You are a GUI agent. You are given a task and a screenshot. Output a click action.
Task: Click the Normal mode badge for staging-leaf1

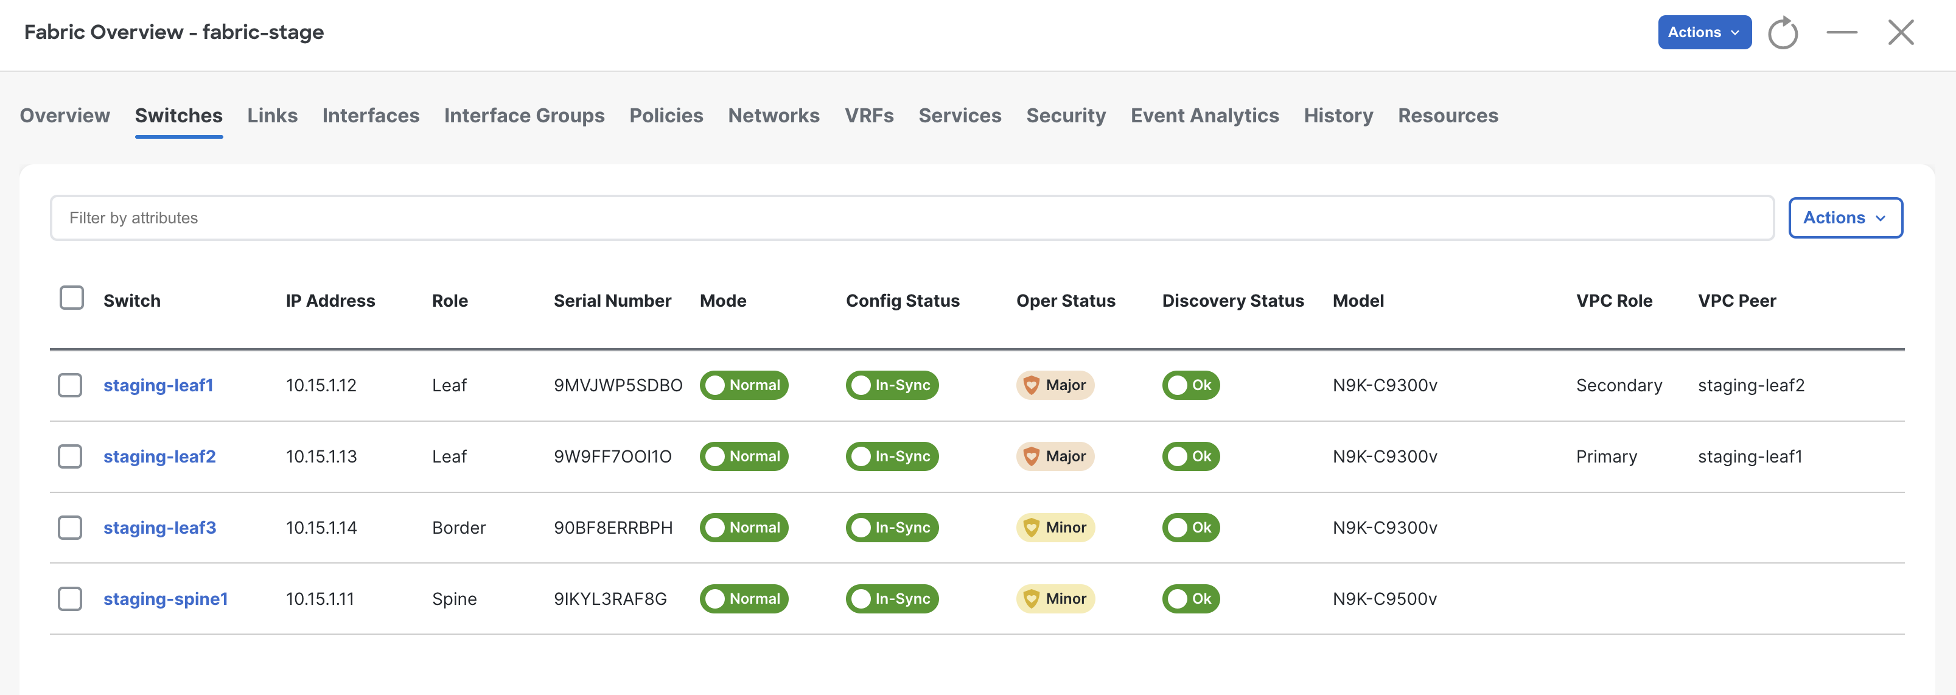(743, 385)
